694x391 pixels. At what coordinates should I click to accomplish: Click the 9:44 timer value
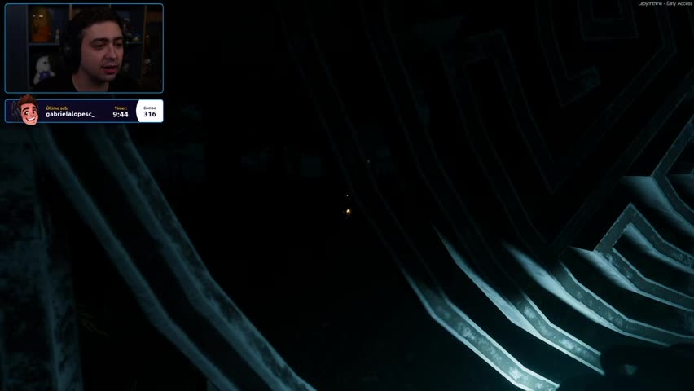tap(121, 115)
